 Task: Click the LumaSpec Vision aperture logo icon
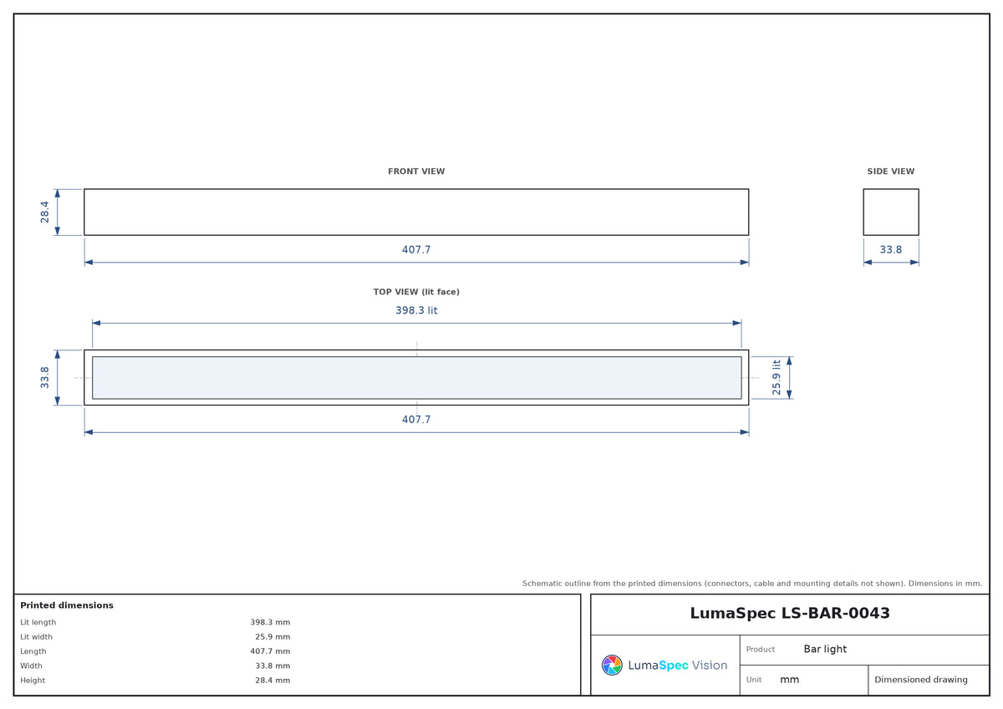tap(612, 665)
